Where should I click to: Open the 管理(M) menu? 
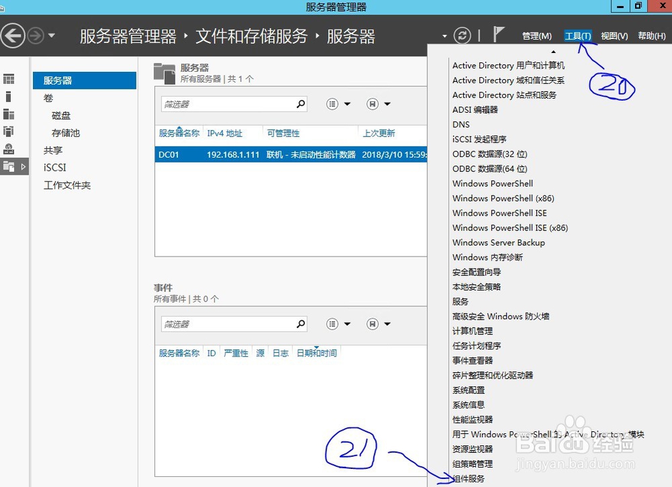(536, 36)
